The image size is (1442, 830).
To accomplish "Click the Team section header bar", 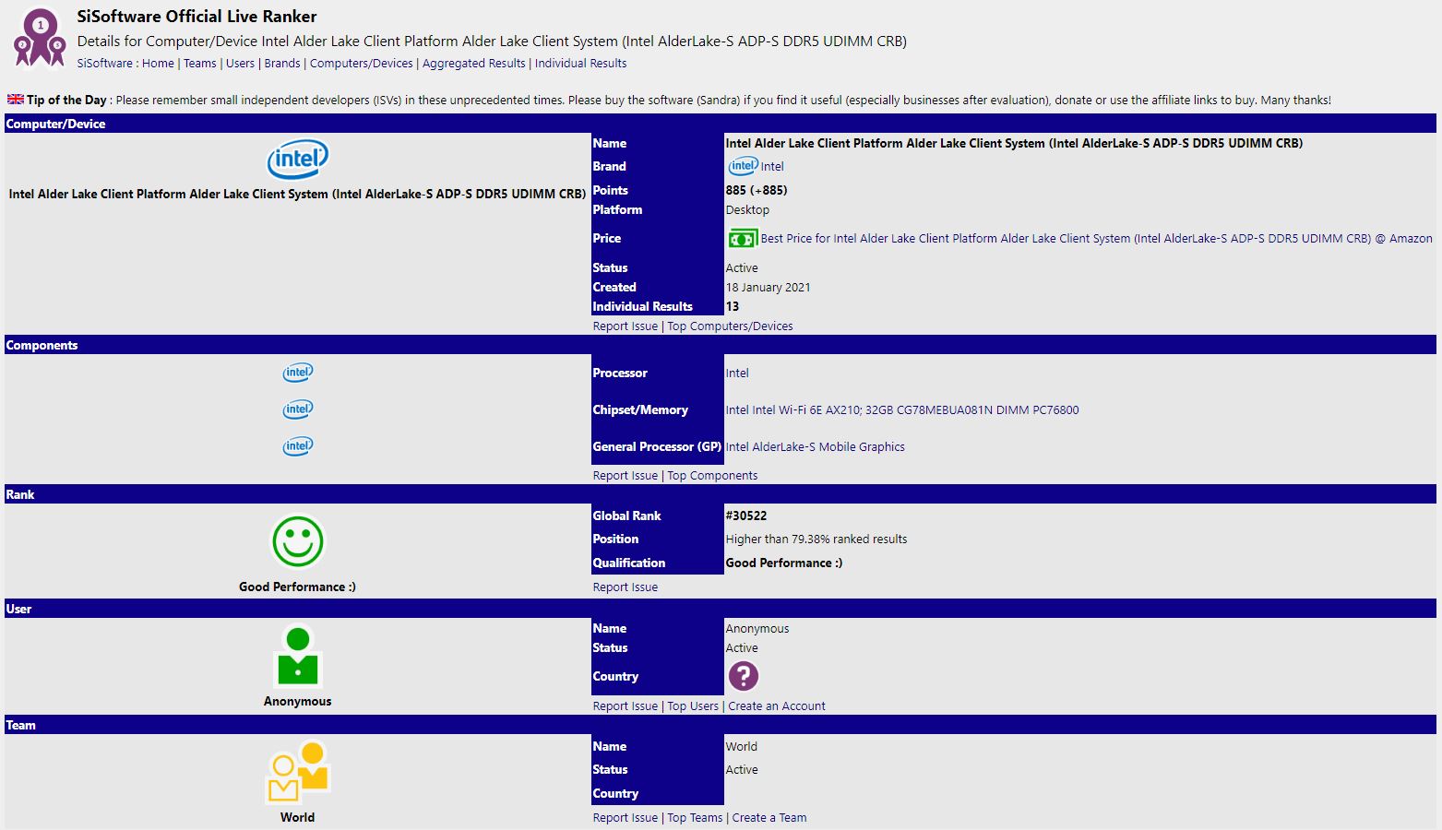I will [x=721, y=725].
